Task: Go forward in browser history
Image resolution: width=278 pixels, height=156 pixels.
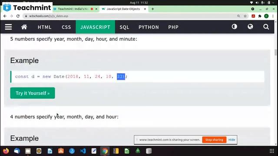Action: pos(11,16)
